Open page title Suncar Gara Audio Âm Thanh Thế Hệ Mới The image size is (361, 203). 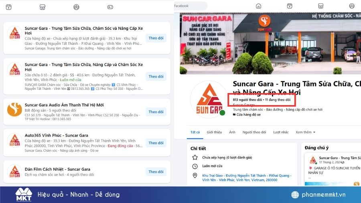pos(64,105)
